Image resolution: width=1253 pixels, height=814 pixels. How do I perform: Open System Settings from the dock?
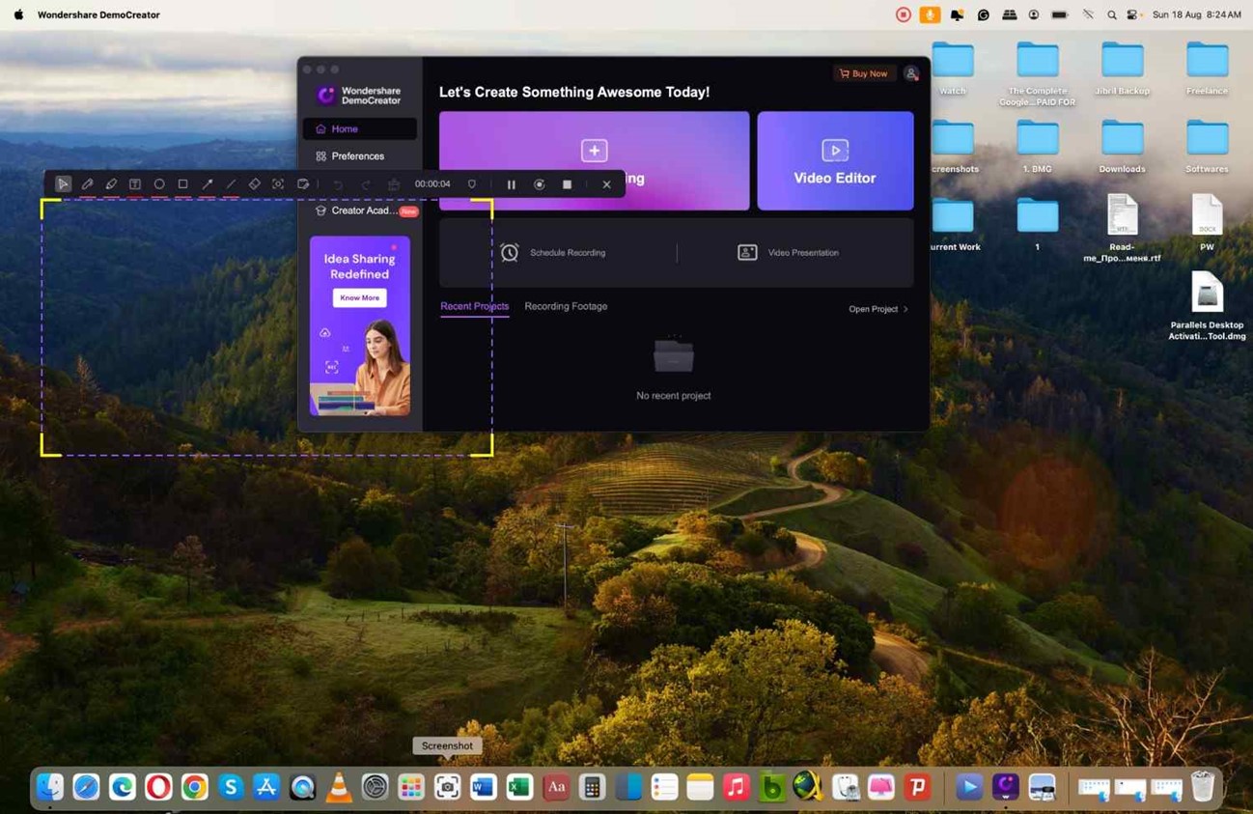pyautogui.click(x=375, y=787)
